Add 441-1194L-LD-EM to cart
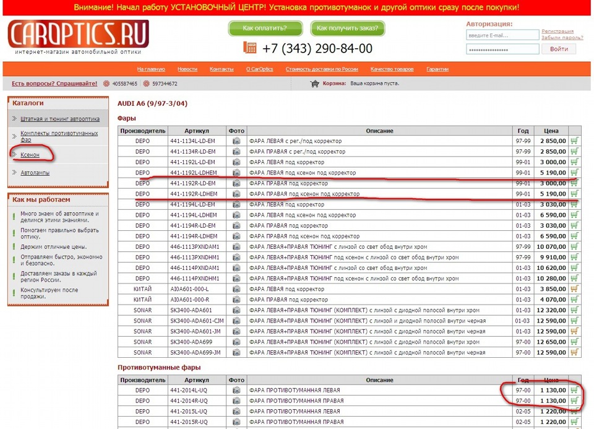Viewport: 594px width, 429px height. (x=574, y=204)
